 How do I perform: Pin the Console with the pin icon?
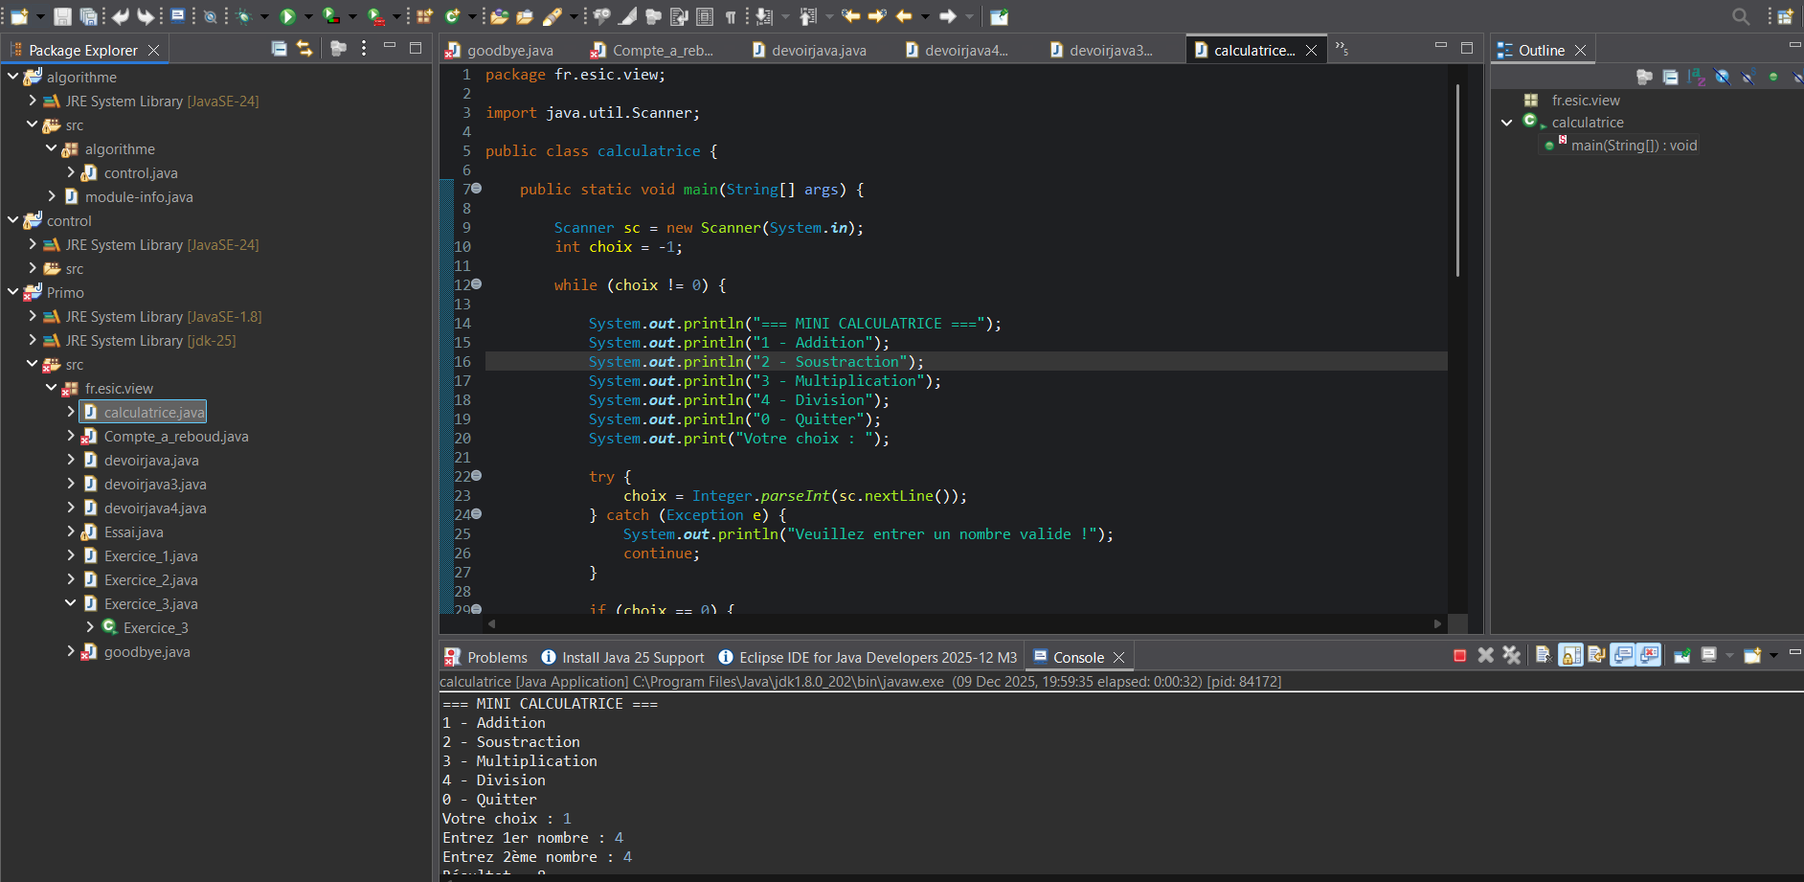[1681, 656]
